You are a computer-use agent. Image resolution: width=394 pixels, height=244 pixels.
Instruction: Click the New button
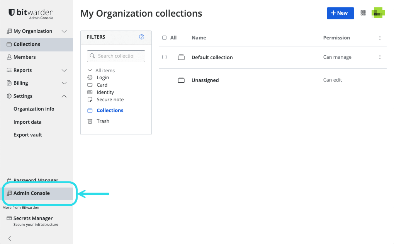tap(340, 13)
